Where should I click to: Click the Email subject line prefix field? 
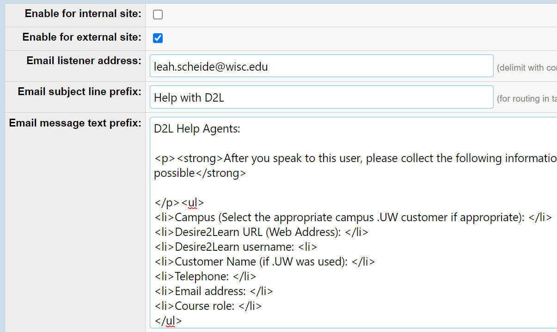coord(322,97)
